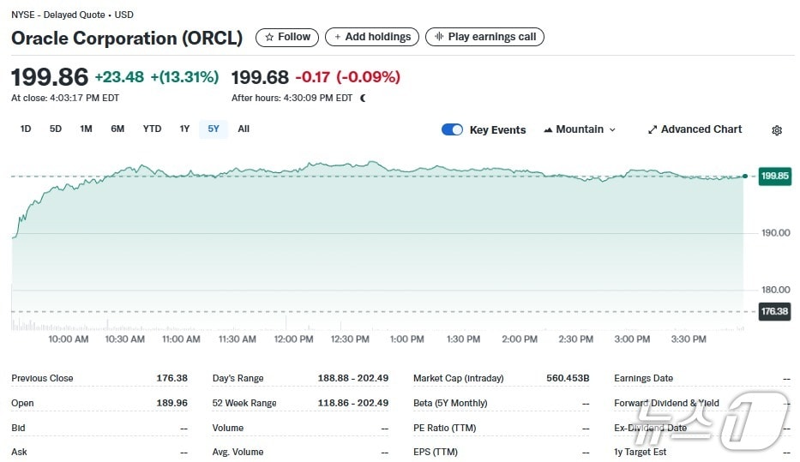
Task: Click the after-hours moon icon
Action: coord(363,98)
